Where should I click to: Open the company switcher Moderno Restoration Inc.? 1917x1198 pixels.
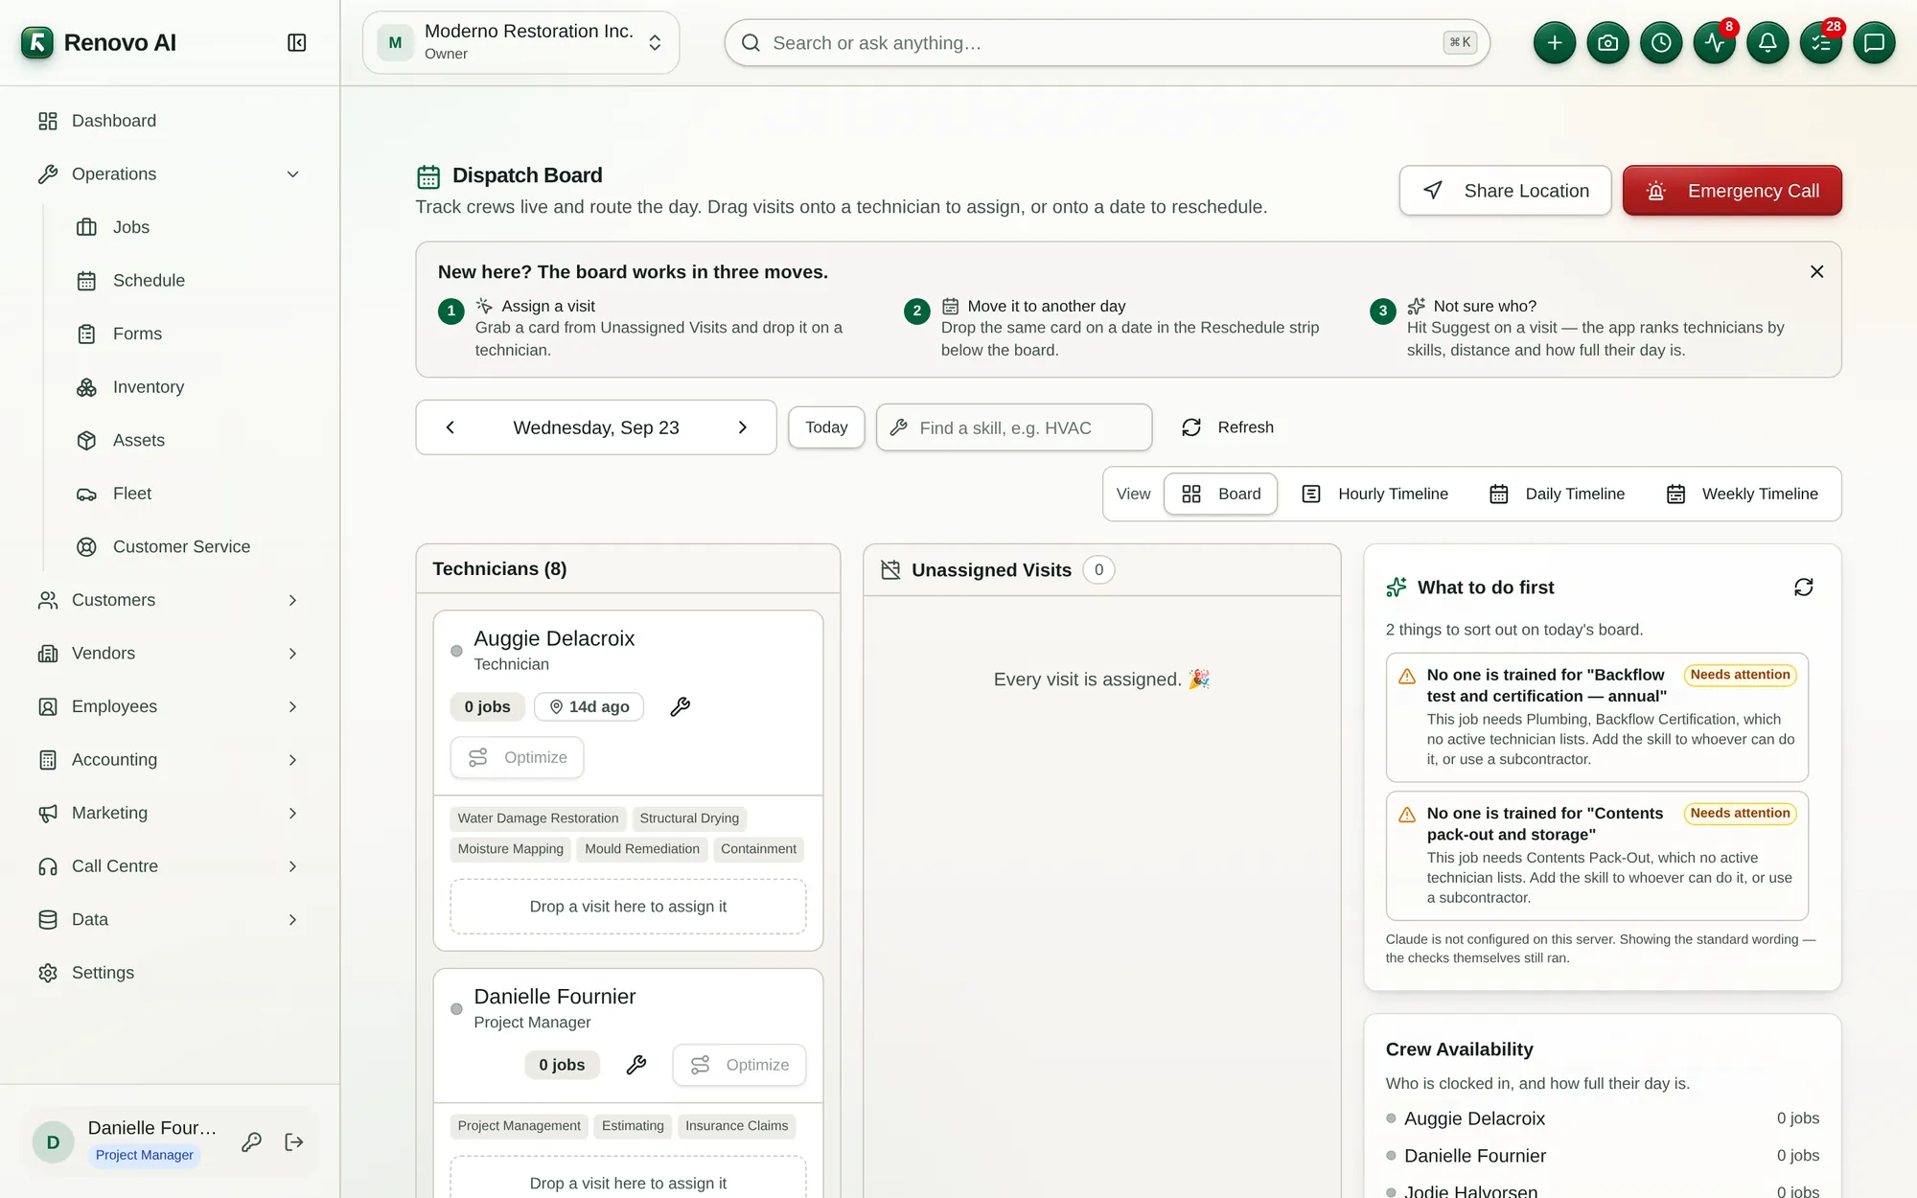click(520, 42)
